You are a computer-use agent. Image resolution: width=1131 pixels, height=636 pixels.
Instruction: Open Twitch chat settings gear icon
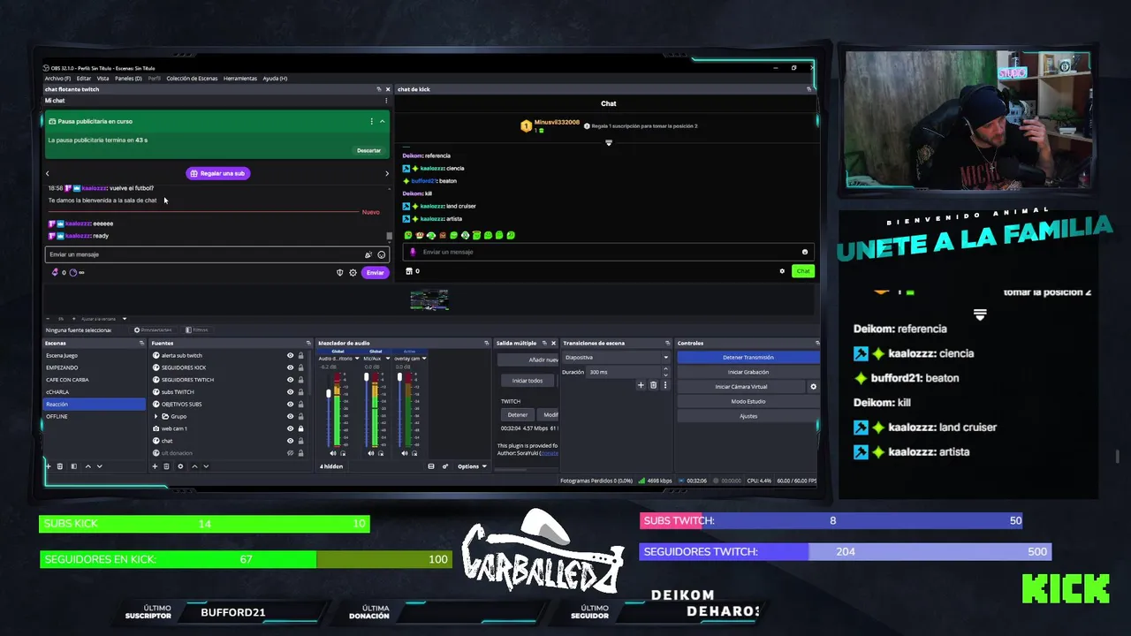point(353,272)
